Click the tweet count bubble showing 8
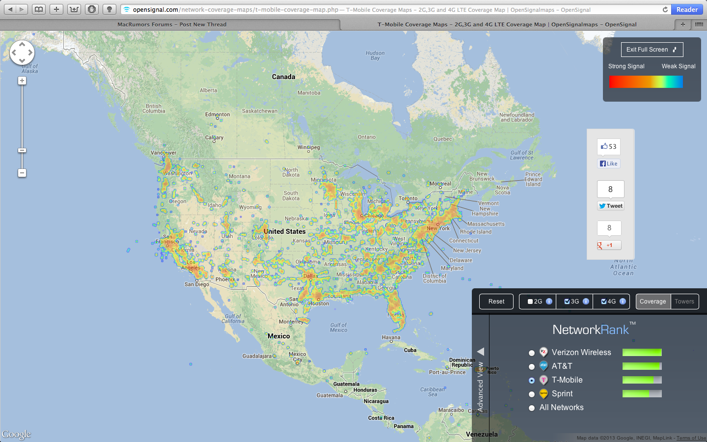This screenshot has width=707, height=442. (611, 189)
